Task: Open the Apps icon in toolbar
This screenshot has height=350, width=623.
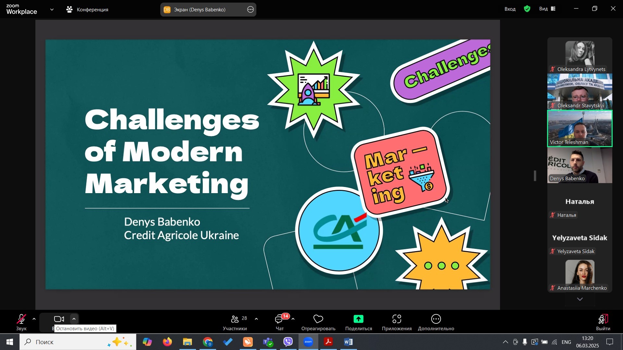Action: [397, 320]
